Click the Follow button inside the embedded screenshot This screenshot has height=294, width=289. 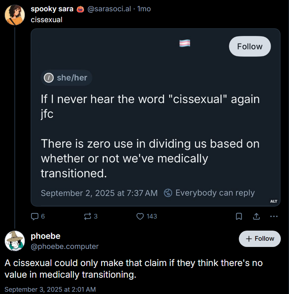click(x=250, y=47)
